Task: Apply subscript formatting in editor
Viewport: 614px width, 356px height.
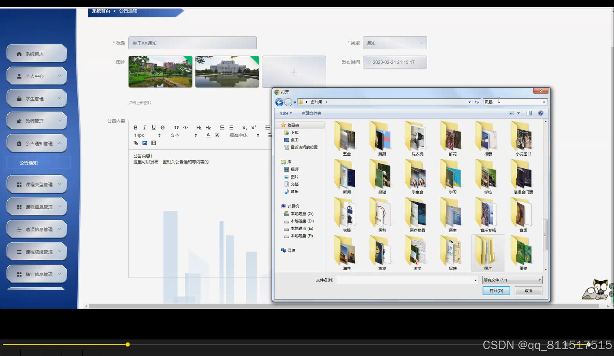Action: 245,127
